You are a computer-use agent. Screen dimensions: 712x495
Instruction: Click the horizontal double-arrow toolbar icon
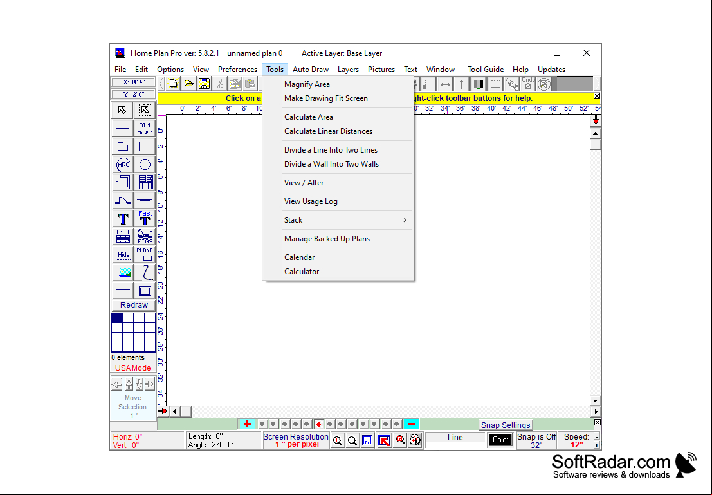(x=446, y=84)
